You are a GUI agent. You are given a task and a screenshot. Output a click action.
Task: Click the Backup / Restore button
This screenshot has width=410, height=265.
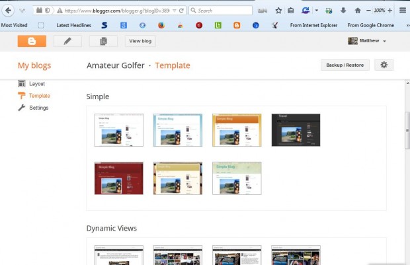[344, 65]
